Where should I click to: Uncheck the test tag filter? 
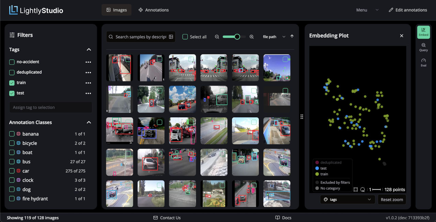12,93
